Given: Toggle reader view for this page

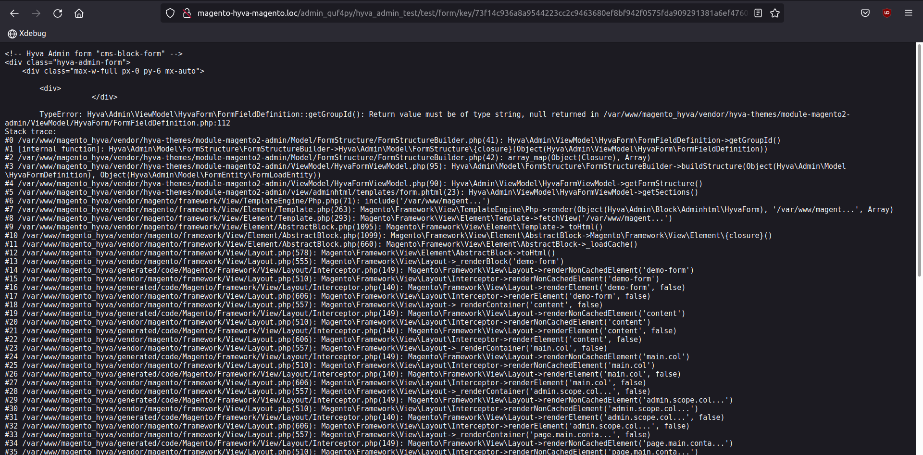Looking at the screenshot, I should (x=758, y=13).
